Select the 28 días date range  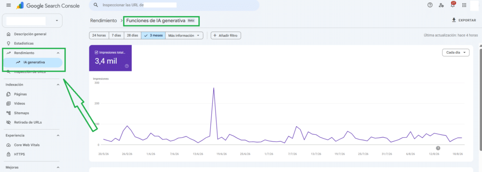click(x=132, y=35)
